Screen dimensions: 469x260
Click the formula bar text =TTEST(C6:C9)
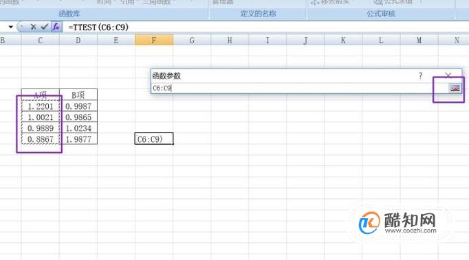click(x=98, y=27)
